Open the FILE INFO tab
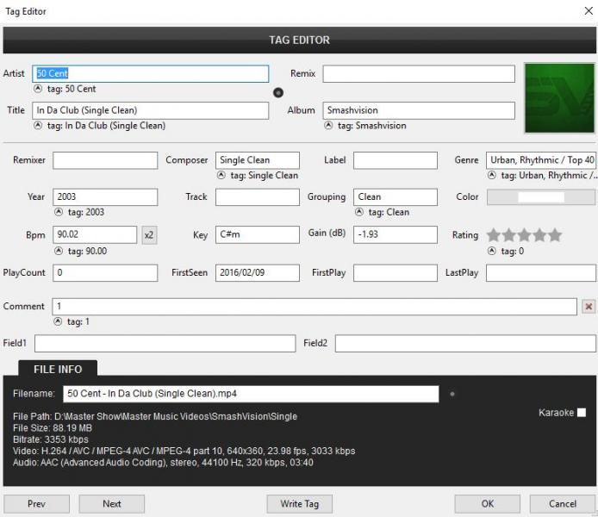Viewport: 598px width, 517px height. (x=58, y=369)
